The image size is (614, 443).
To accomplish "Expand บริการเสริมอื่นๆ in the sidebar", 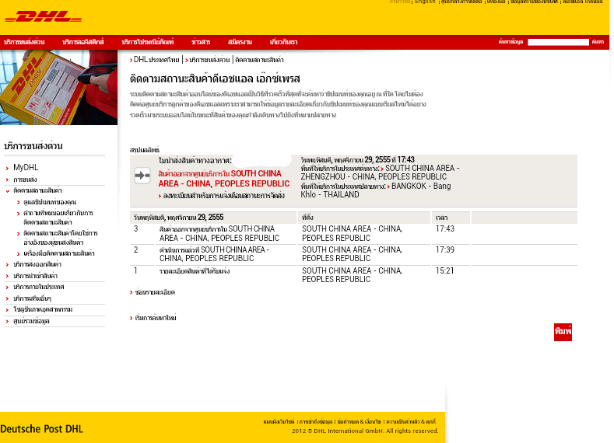I will click(x=33, y=298).
